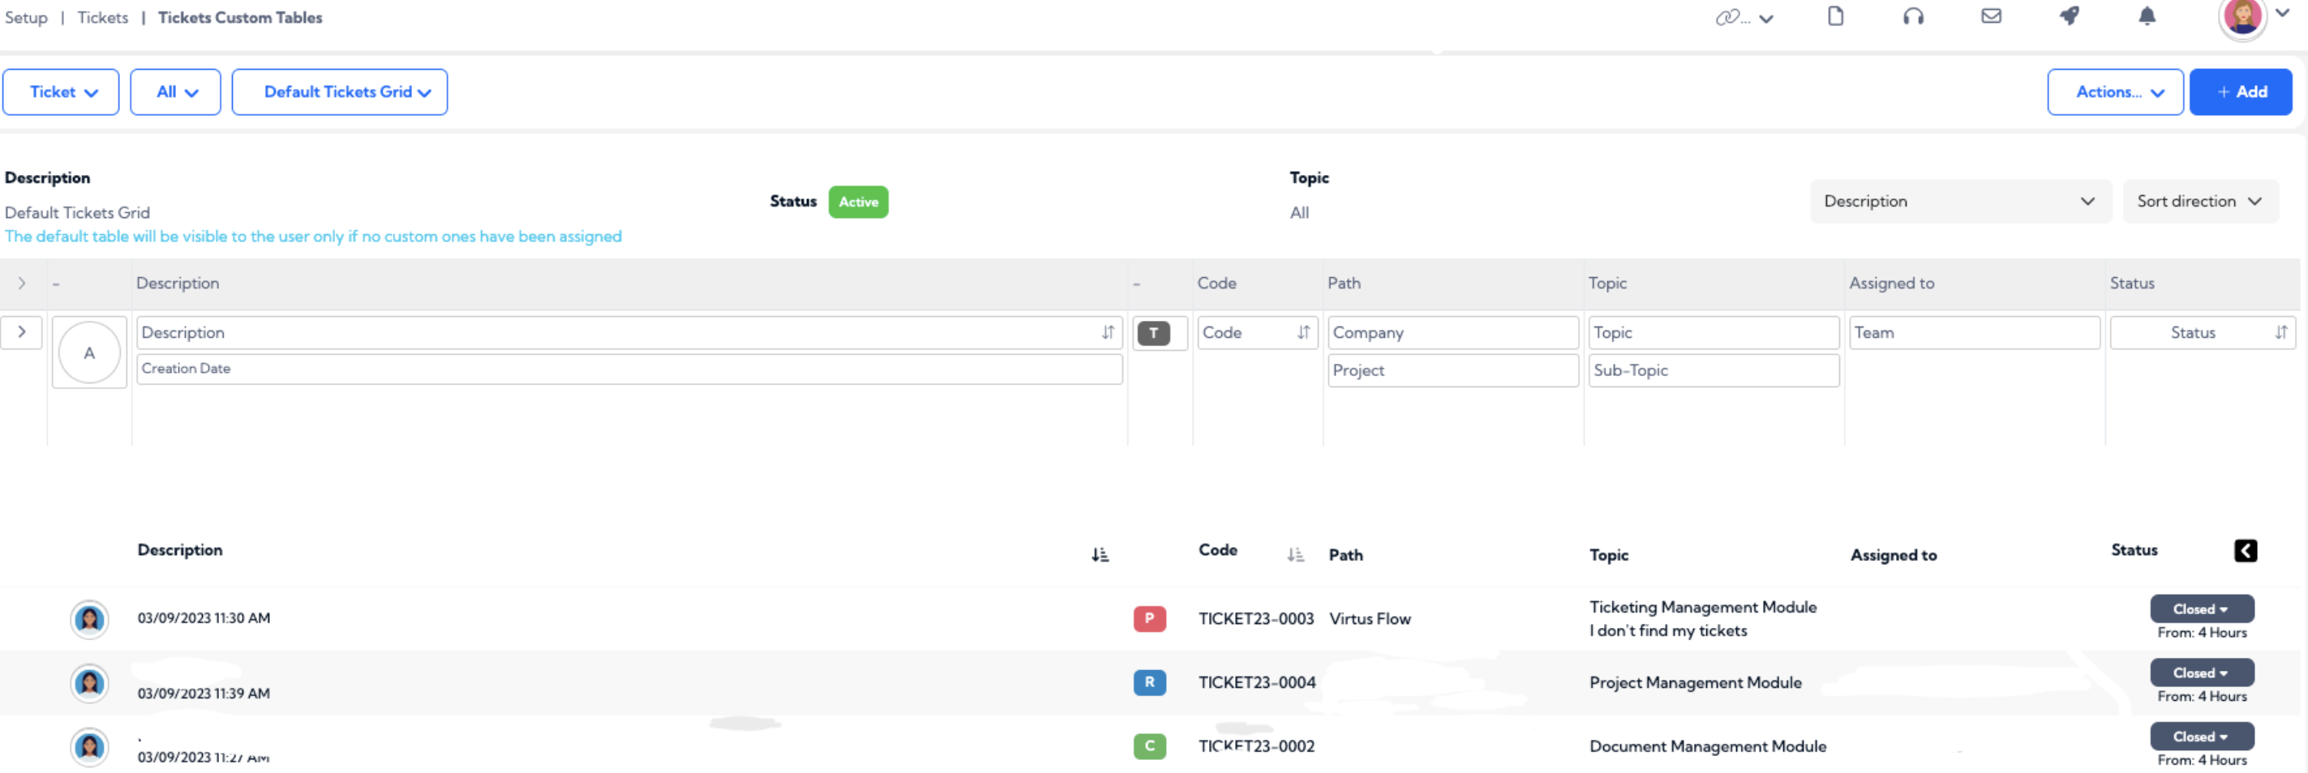Click the Creation Date field box
The height and width of the screenshot is (773, 2308).
629,369
